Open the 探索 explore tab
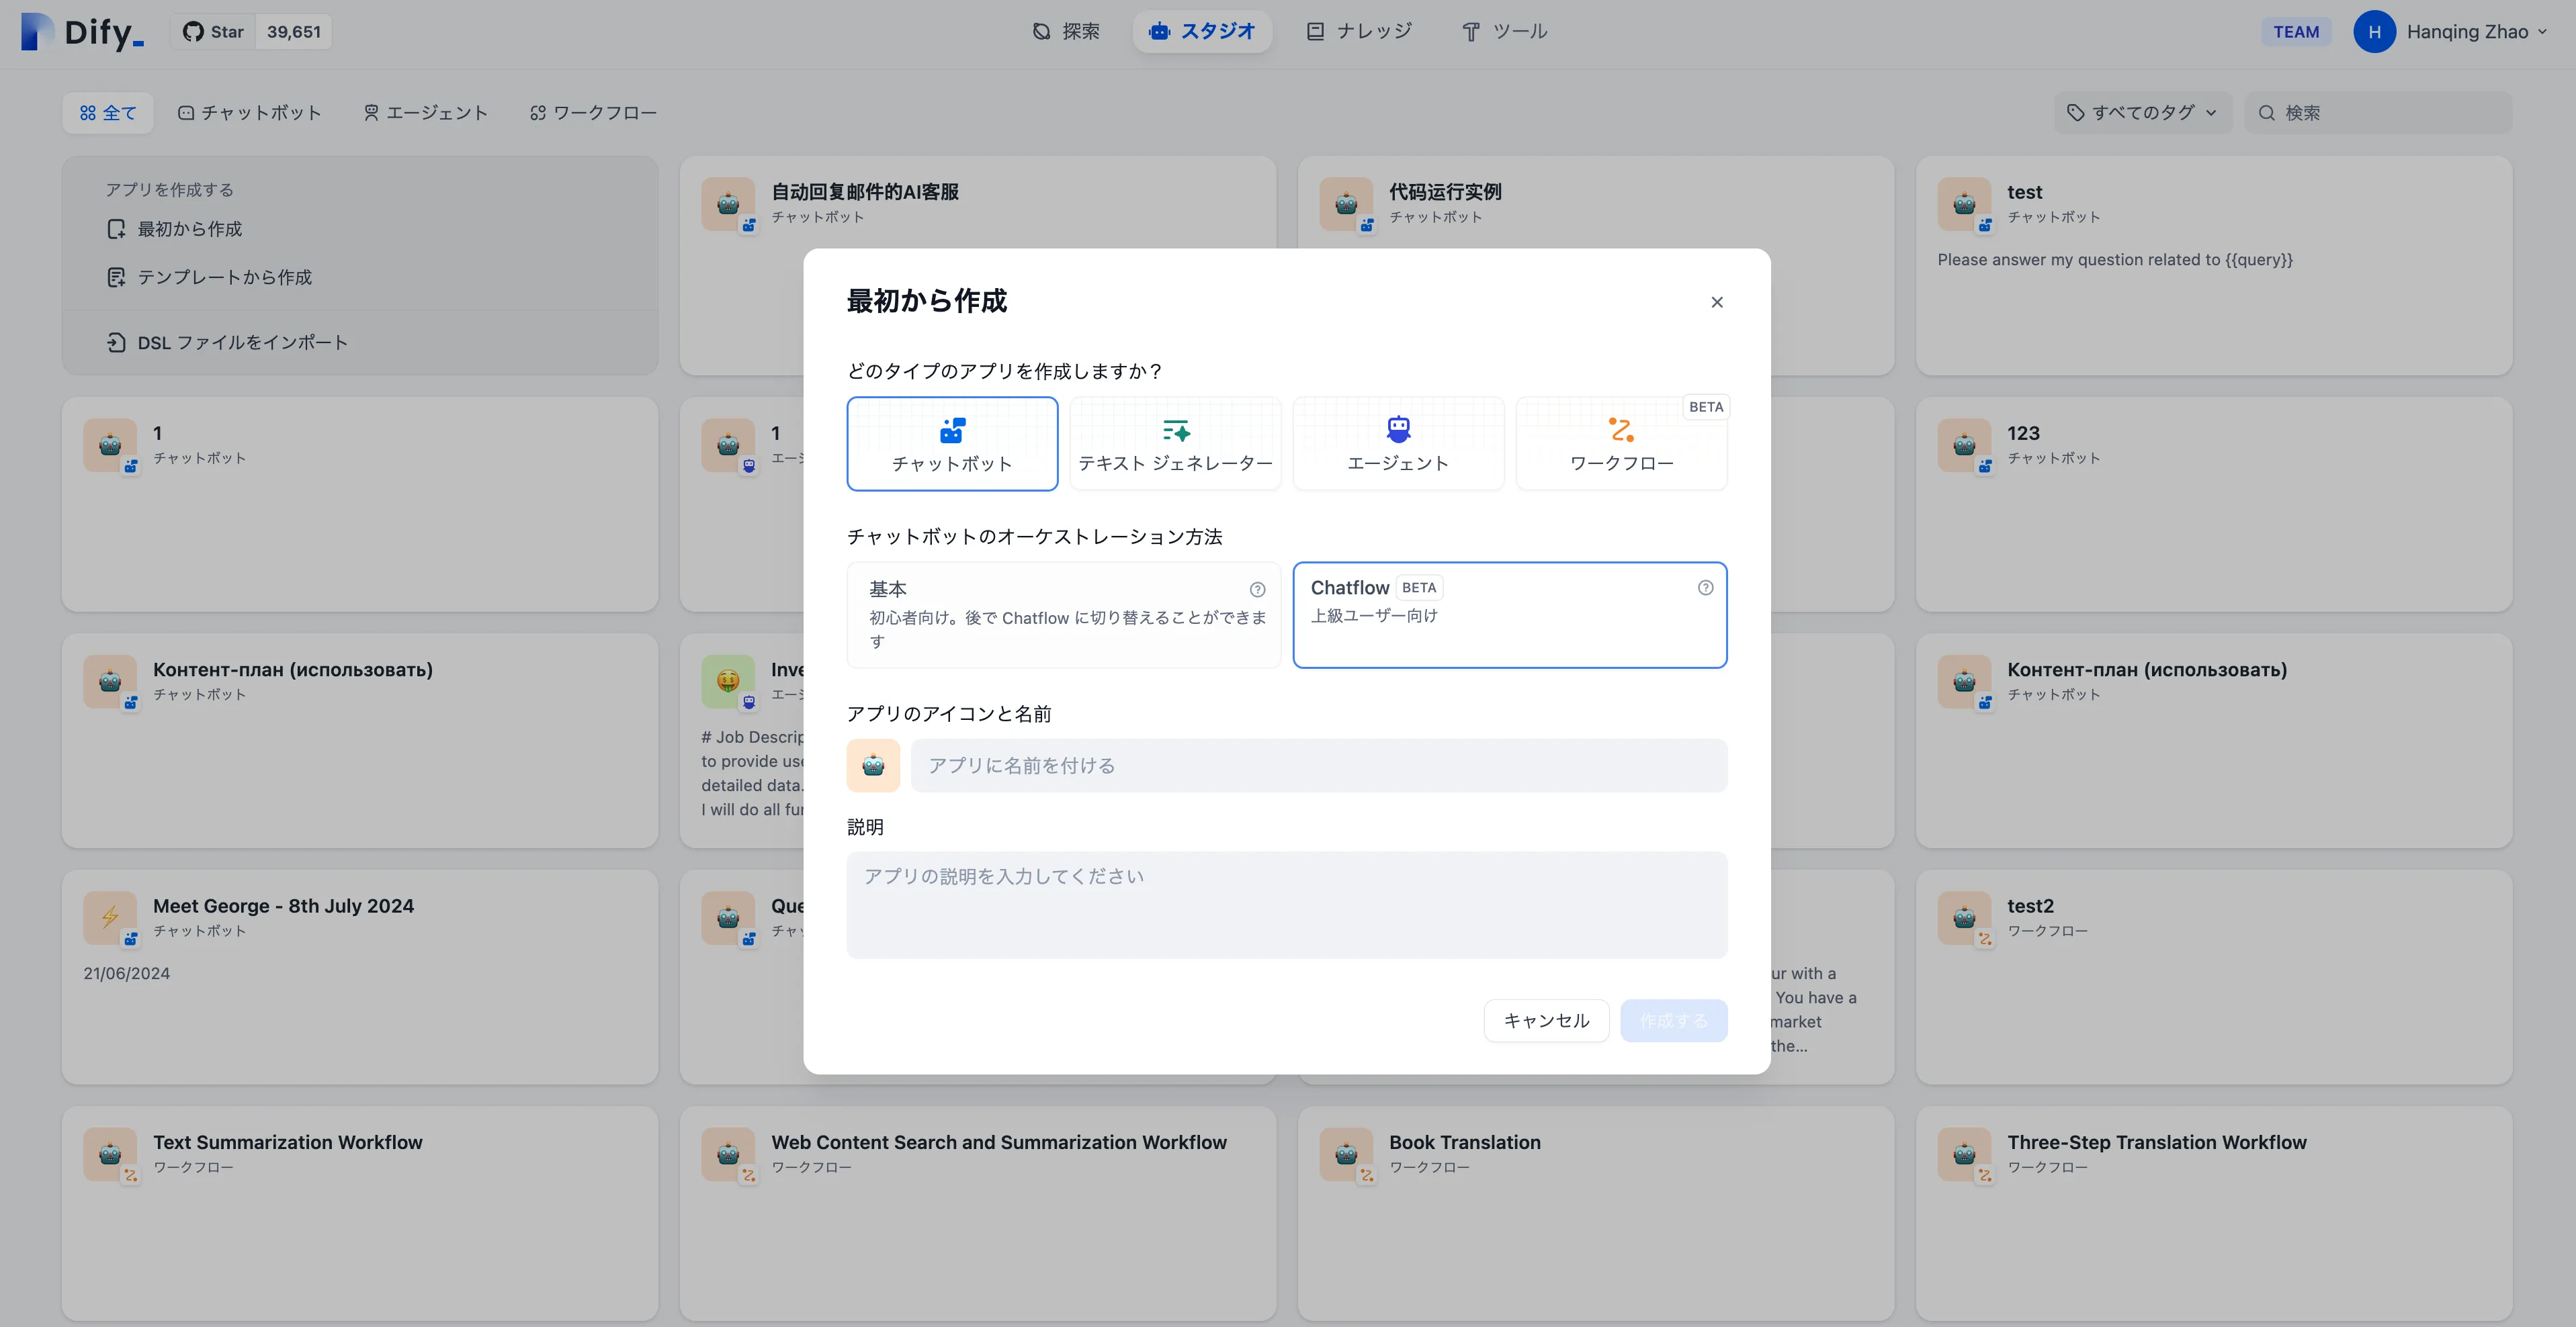This screenshot has height=1327, width=2576. 1066,31
